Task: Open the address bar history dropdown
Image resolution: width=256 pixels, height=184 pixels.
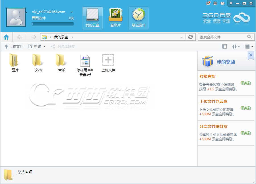Action: point(182,37)
